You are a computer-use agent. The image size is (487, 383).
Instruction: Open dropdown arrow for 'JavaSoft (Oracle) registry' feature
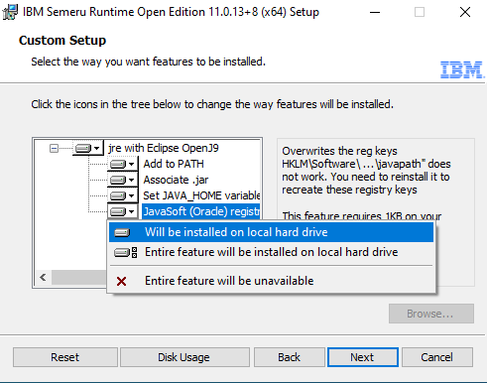pyautogui.click(x=132, y=211)
